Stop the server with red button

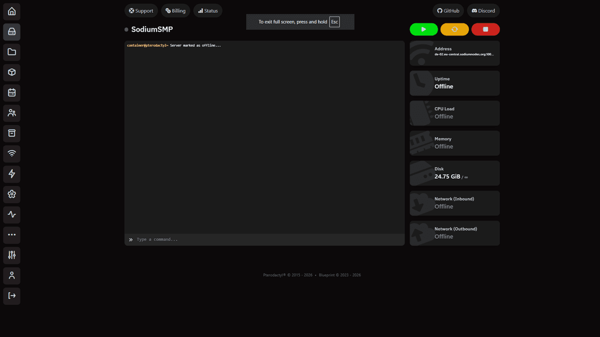coord(486,29)
